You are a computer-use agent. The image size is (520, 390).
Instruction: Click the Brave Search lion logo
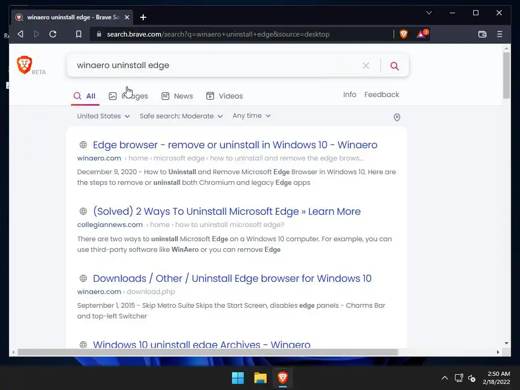click(x=24, y=65)
